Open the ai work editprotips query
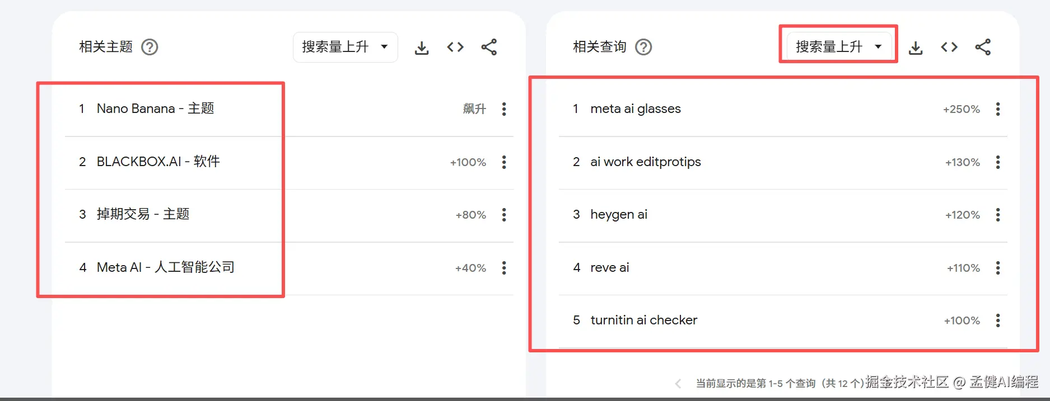Image resolution: width=1050 pixels, height=401 pixels. [x=646, y=162]
